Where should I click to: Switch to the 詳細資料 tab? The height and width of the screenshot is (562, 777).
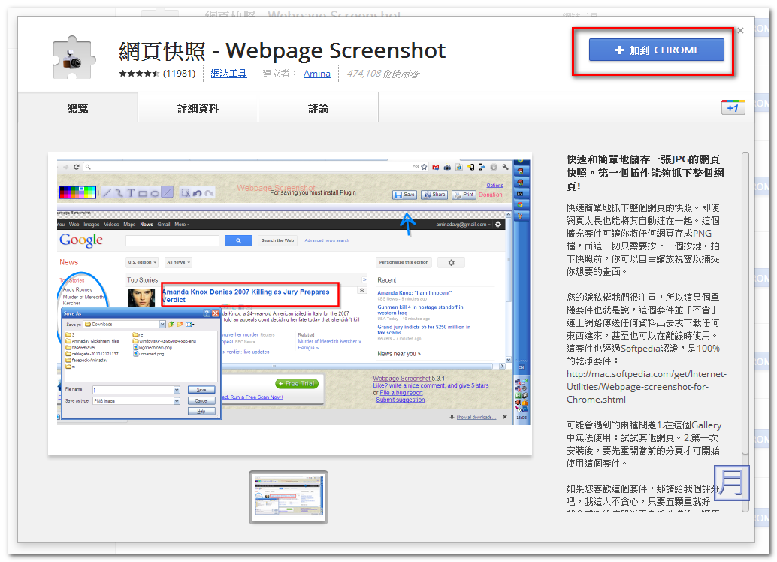pos(198,108)
